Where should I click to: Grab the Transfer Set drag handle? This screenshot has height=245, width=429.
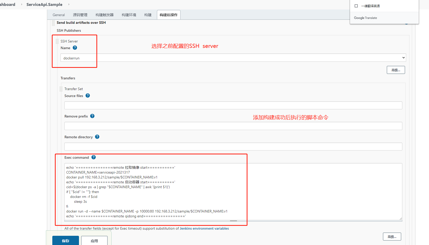tap(61, 89)
